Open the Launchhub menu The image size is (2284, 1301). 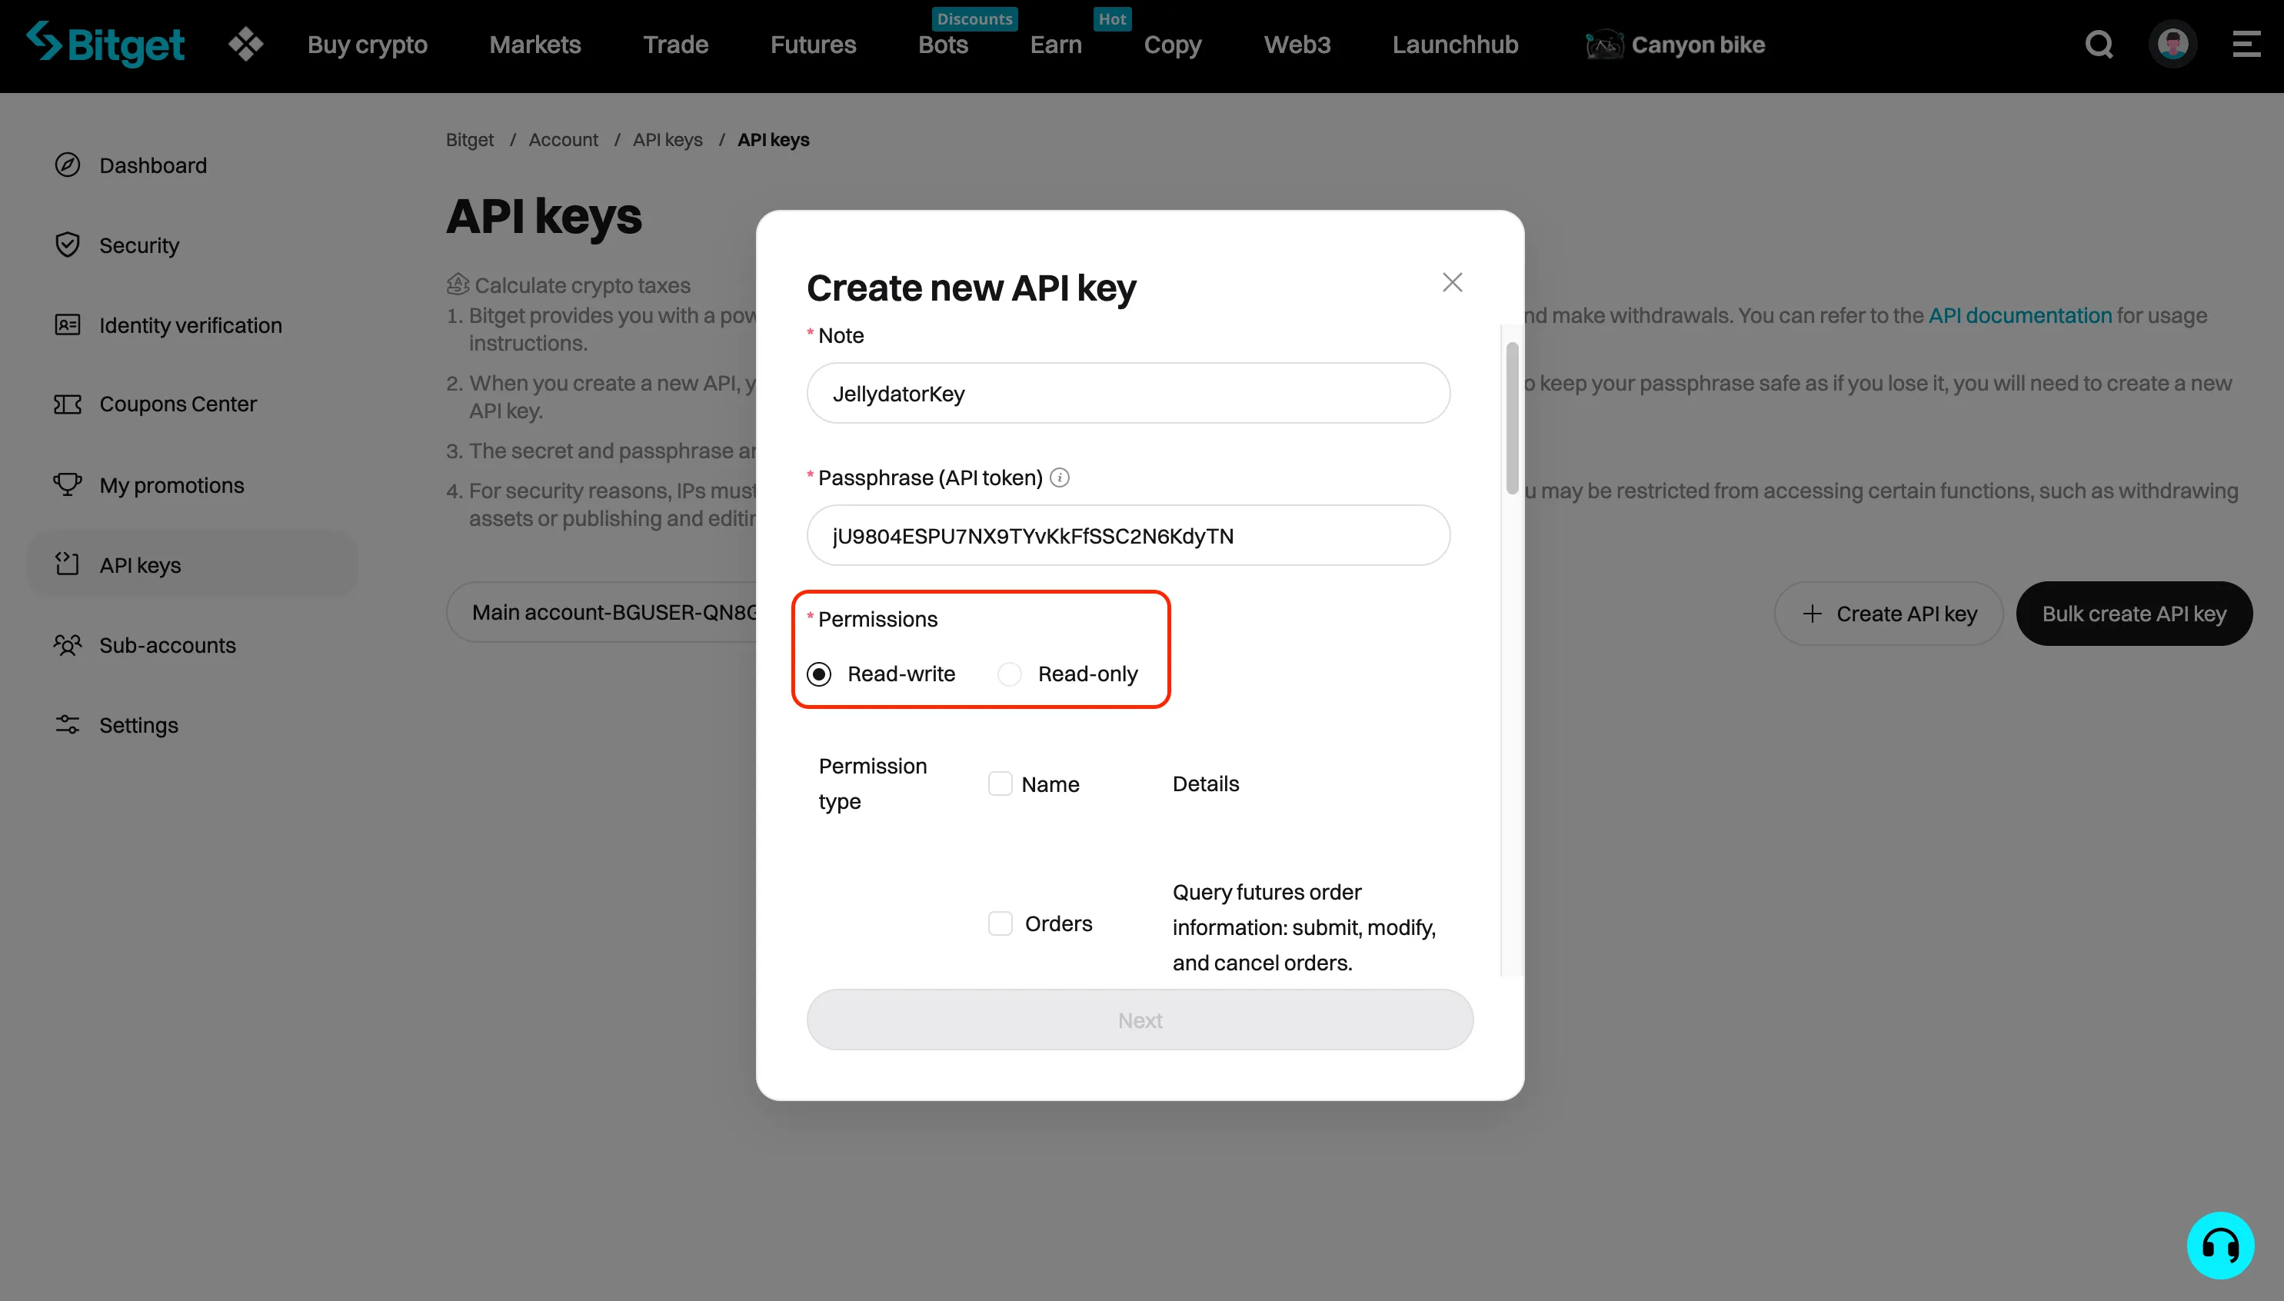click(x=1455, y=45)
